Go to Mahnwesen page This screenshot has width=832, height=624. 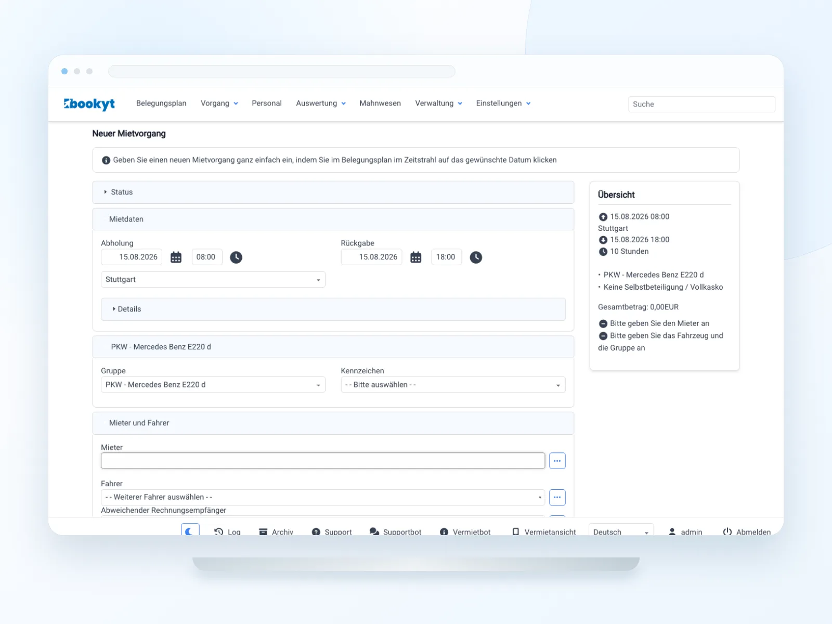pos(380,103)
